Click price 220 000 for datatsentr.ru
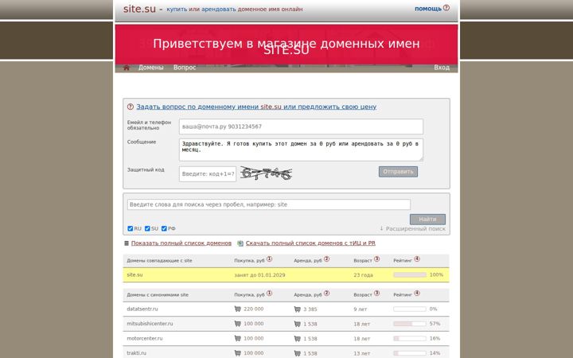The image size is (573, 358). [254, 309]
